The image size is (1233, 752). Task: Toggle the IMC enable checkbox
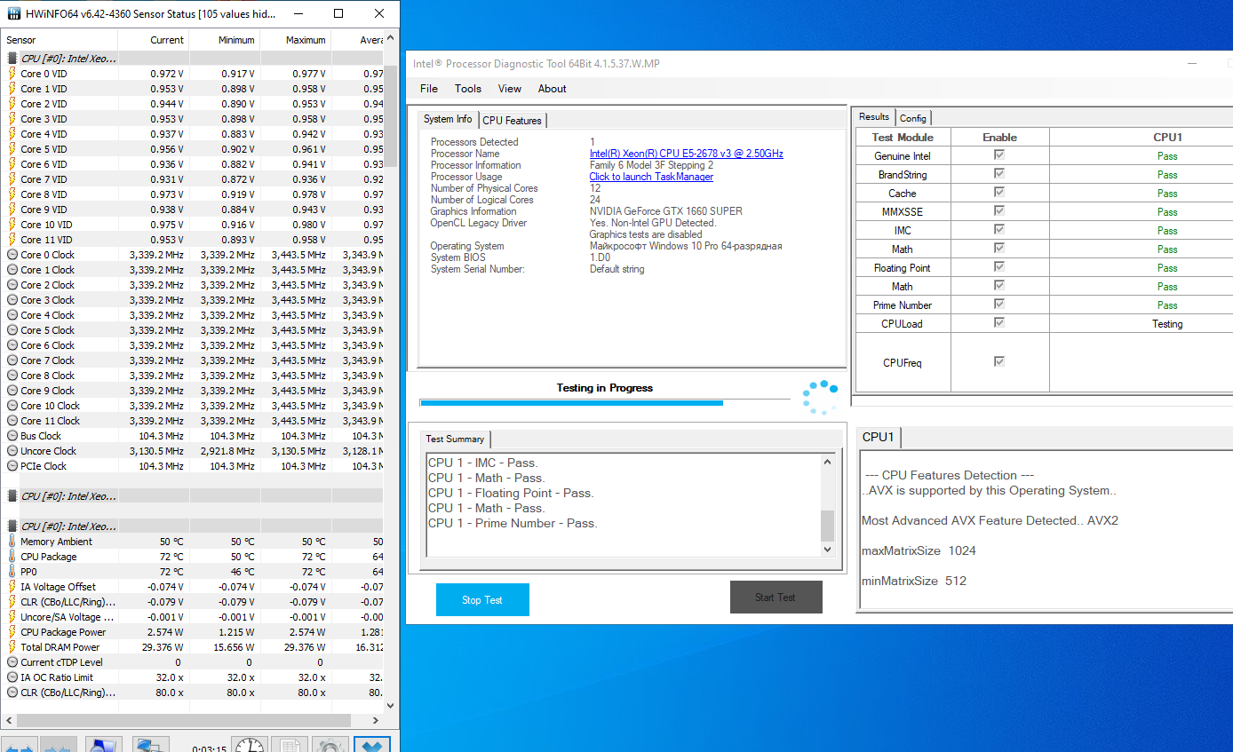999,230
